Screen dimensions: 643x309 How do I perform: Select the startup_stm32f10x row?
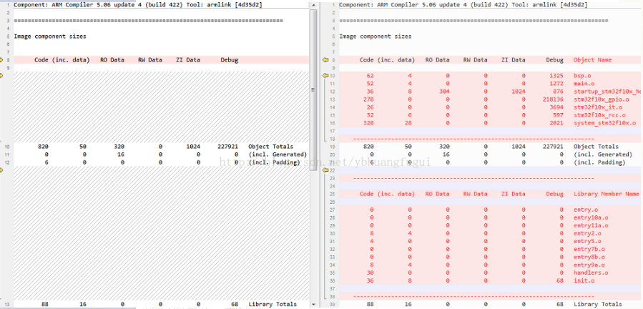[x=490, y=92]
